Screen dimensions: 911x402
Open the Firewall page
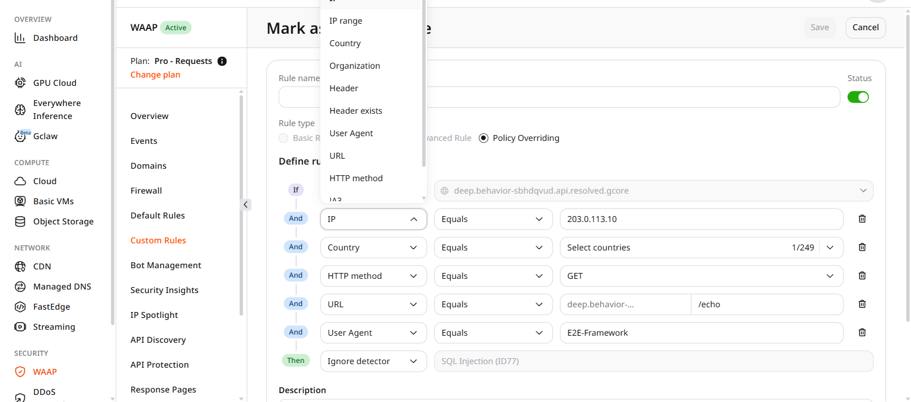(146, 191)
